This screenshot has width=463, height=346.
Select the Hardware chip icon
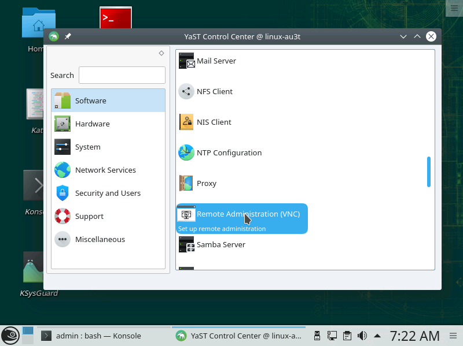63,124
